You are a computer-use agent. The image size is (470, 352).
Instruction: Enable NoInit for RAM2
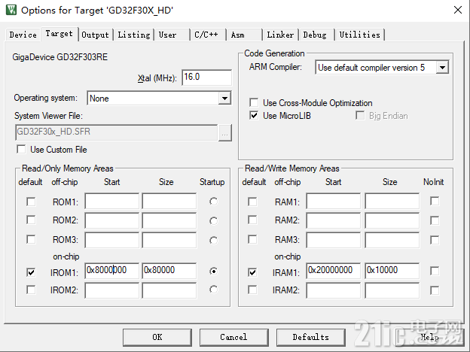click(x=435, y=220)
